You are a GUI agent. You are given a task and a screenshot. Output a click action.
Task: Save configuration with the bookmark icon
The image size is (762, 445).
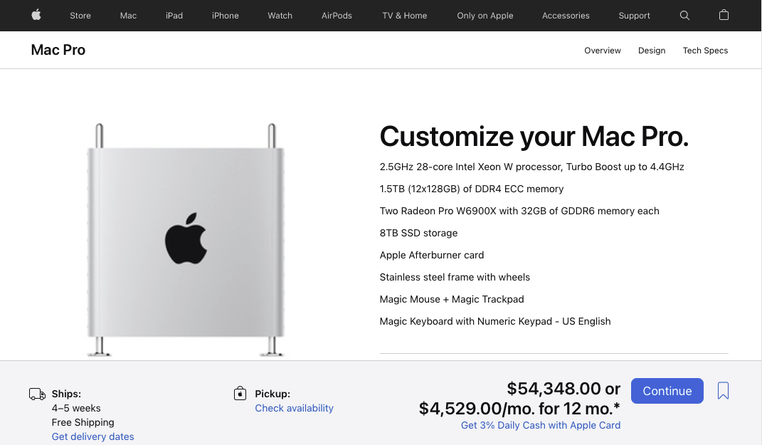(723, 390)
